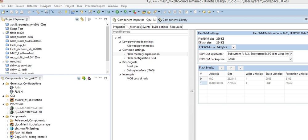The image size is (308, 140).
Task: Click the Print toolbar icon
Action: (22, 12)
